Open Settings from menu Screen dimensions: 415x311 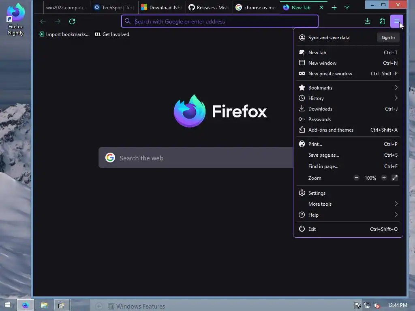point(348,193)
